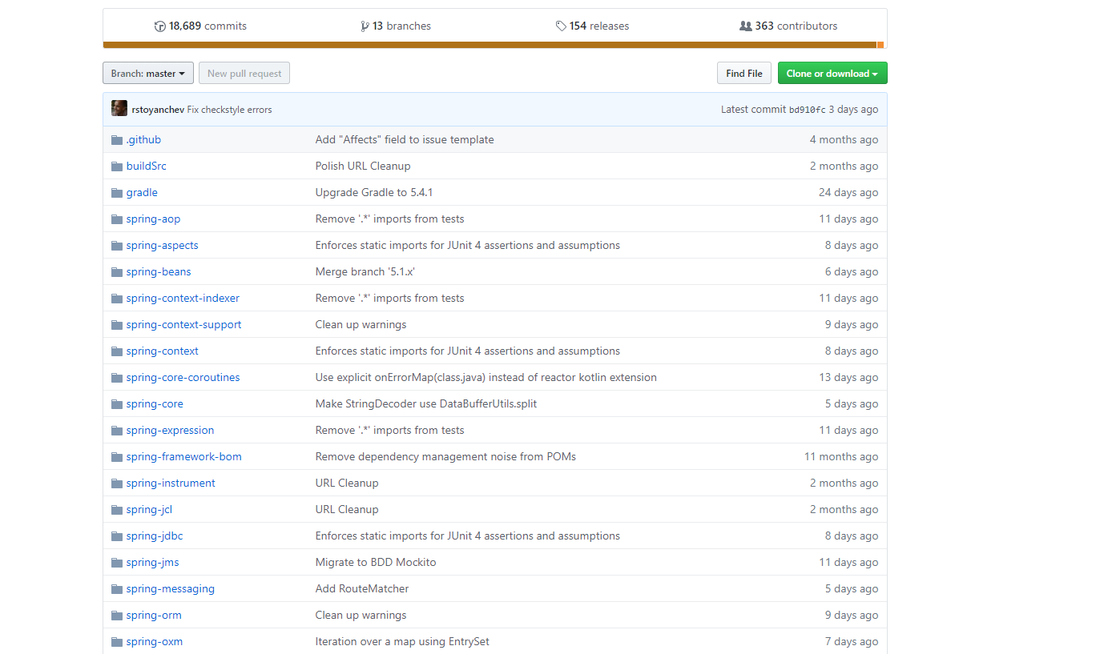1100x654 pixels.
Task: Open the spring-context-support folder link
Action: tap(183, 325)
